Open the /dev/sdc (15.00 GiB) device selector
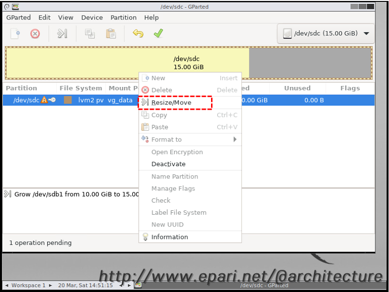 point(325,34)
